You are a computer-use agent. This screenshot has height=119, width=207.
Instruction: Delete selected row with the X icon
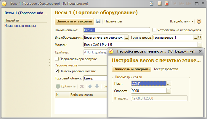[82, 86]
